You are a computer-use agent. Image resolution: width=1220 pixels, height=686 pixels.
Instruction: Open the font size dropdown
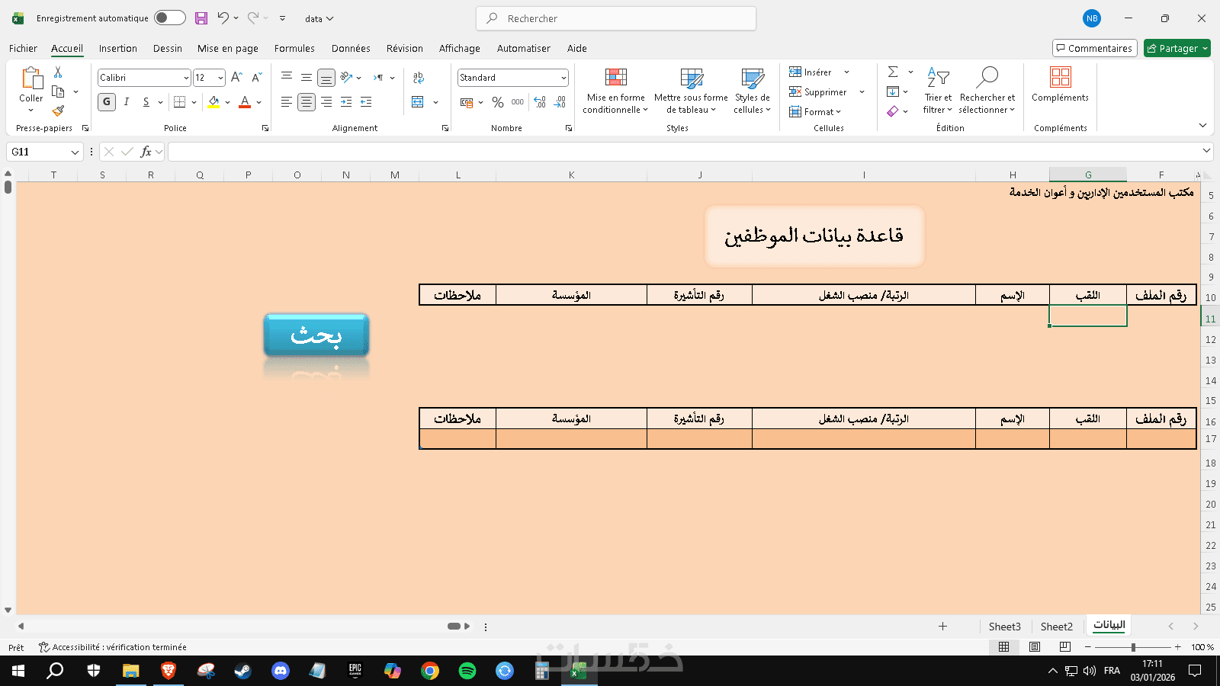(x=220, y=78)
